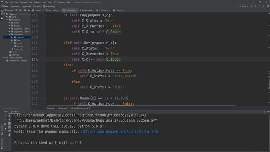Expand the Data folder
Viewport: 270px width, 152px height.
pos(12,41)
